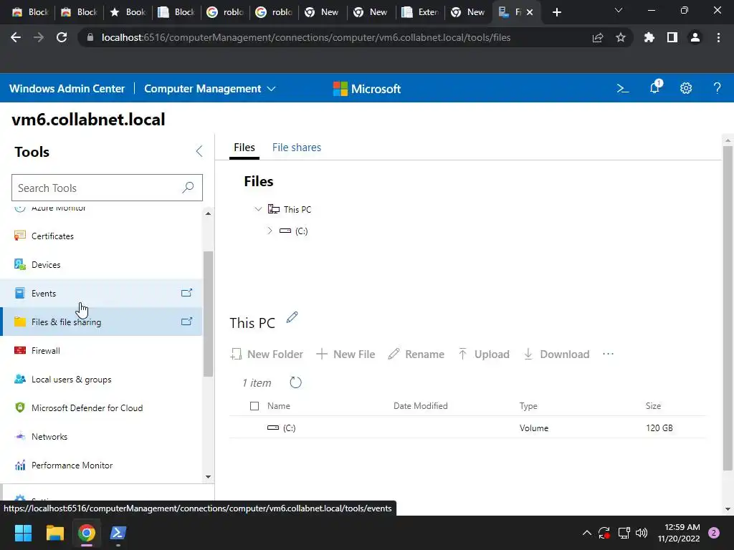Click the browser address bar URL

[x=306, y=37]
